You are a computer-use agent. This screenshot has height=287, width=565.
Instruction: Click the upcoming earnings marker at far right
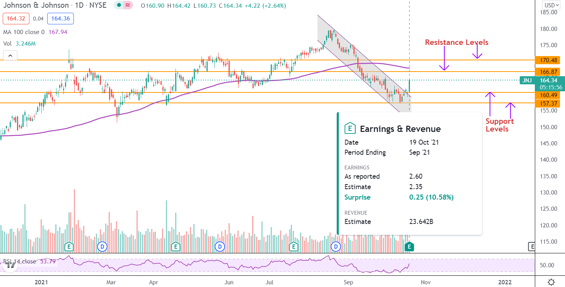[532, 246]
